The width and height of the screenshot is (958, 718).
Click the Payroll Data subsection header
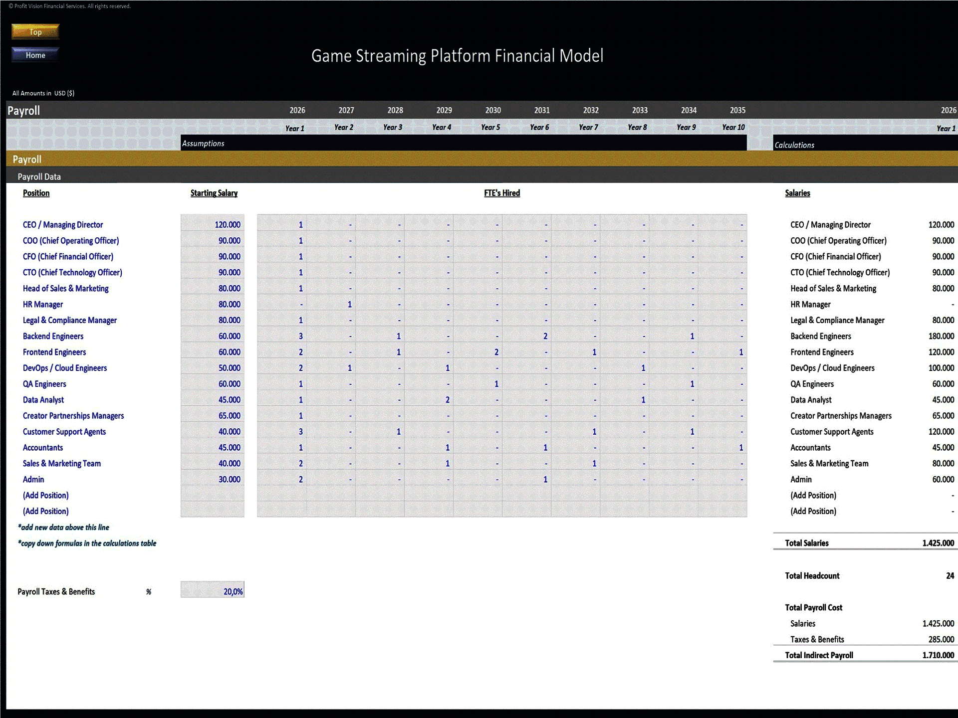click(x=39, y=177)
